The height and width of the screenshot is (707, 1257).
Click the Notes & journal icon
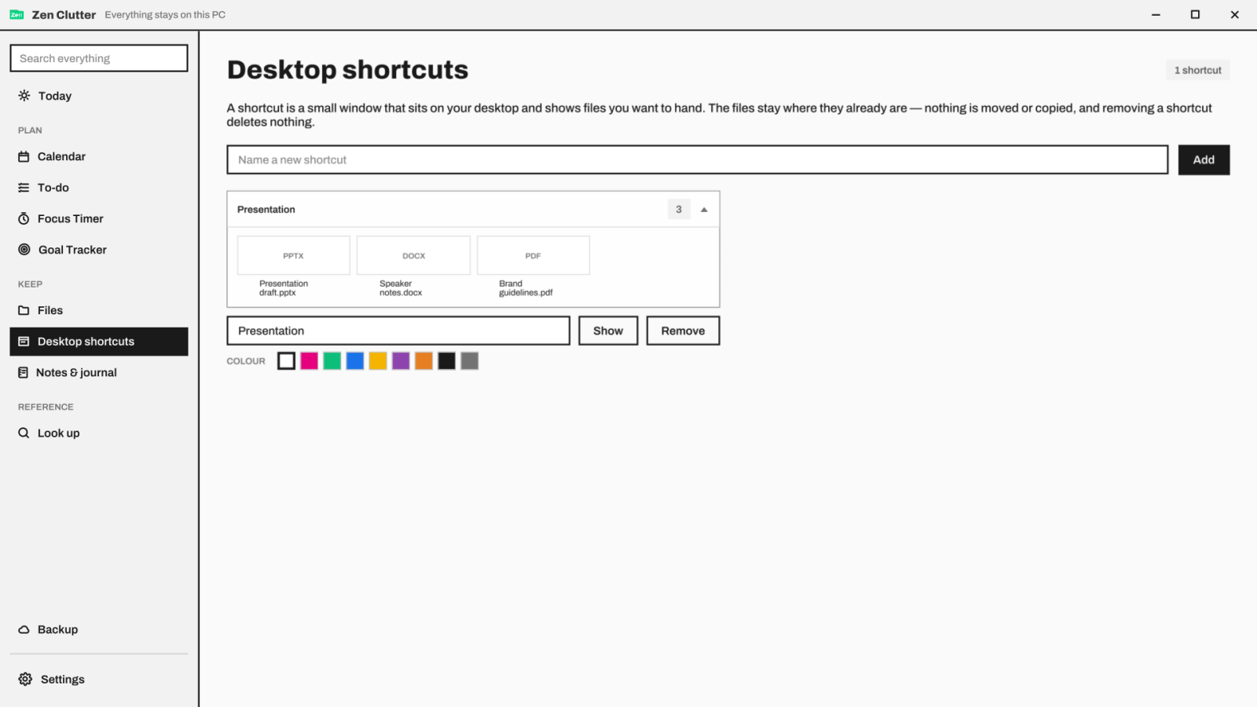[x=23, y=372]
